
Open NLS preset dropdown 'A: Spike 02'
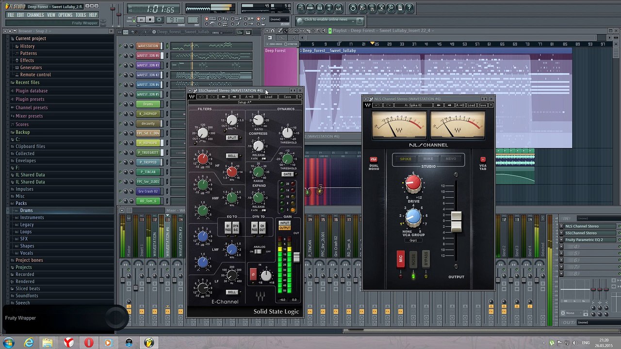coord(413,105)
